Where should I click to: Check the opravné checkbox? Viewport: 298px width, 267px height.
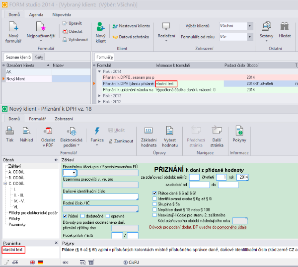coord(108,216)
